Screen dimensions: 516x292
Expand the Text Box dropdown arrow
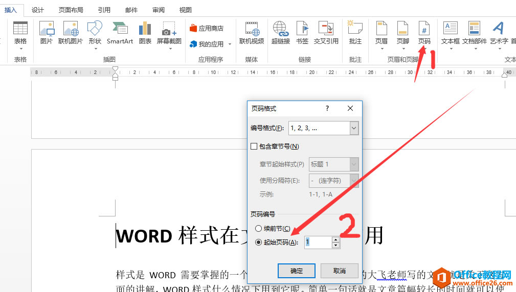tap(451, 49)
